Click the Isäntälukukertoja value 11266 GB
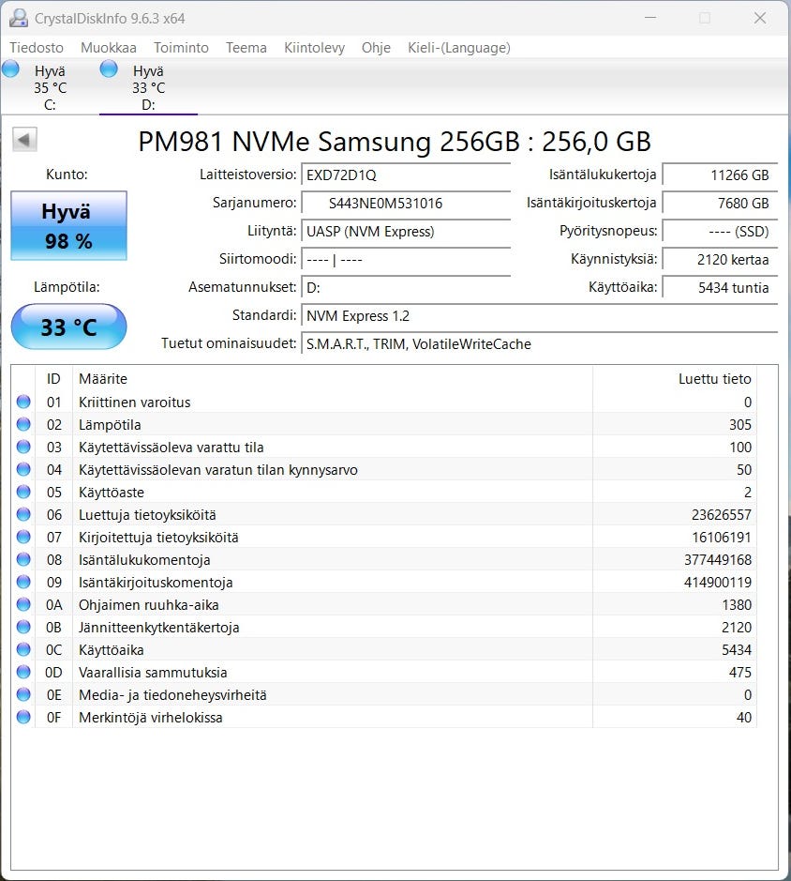 [x=721, y=175]
